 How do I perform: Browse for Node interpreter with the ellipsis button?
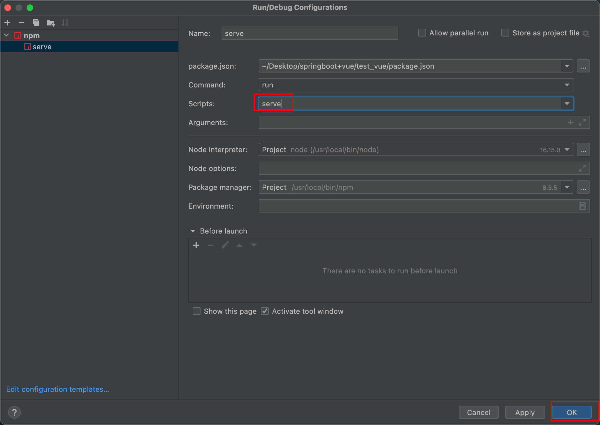583,150
